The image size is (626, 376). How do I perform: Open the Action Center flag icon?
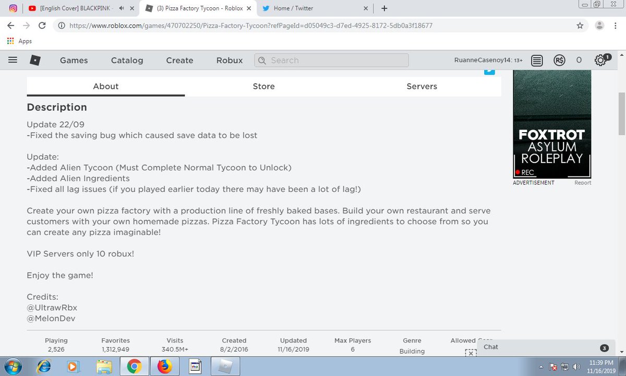(x=553, y=367)
